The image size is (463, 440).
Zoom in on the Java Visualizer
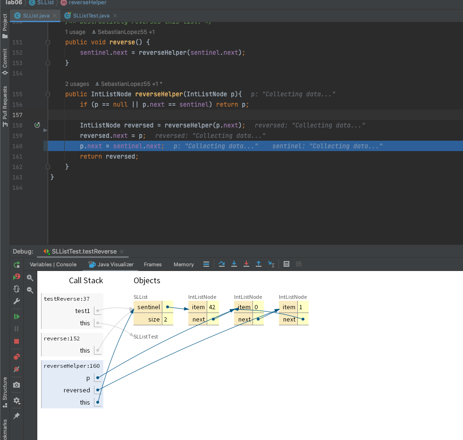30,278
